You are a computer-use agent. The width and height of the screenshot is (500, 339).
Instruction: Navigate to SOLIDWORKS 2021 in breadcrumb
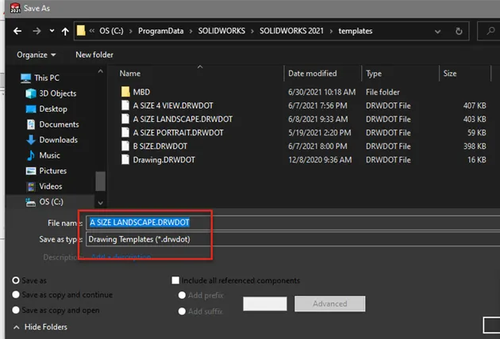[291, 31]
